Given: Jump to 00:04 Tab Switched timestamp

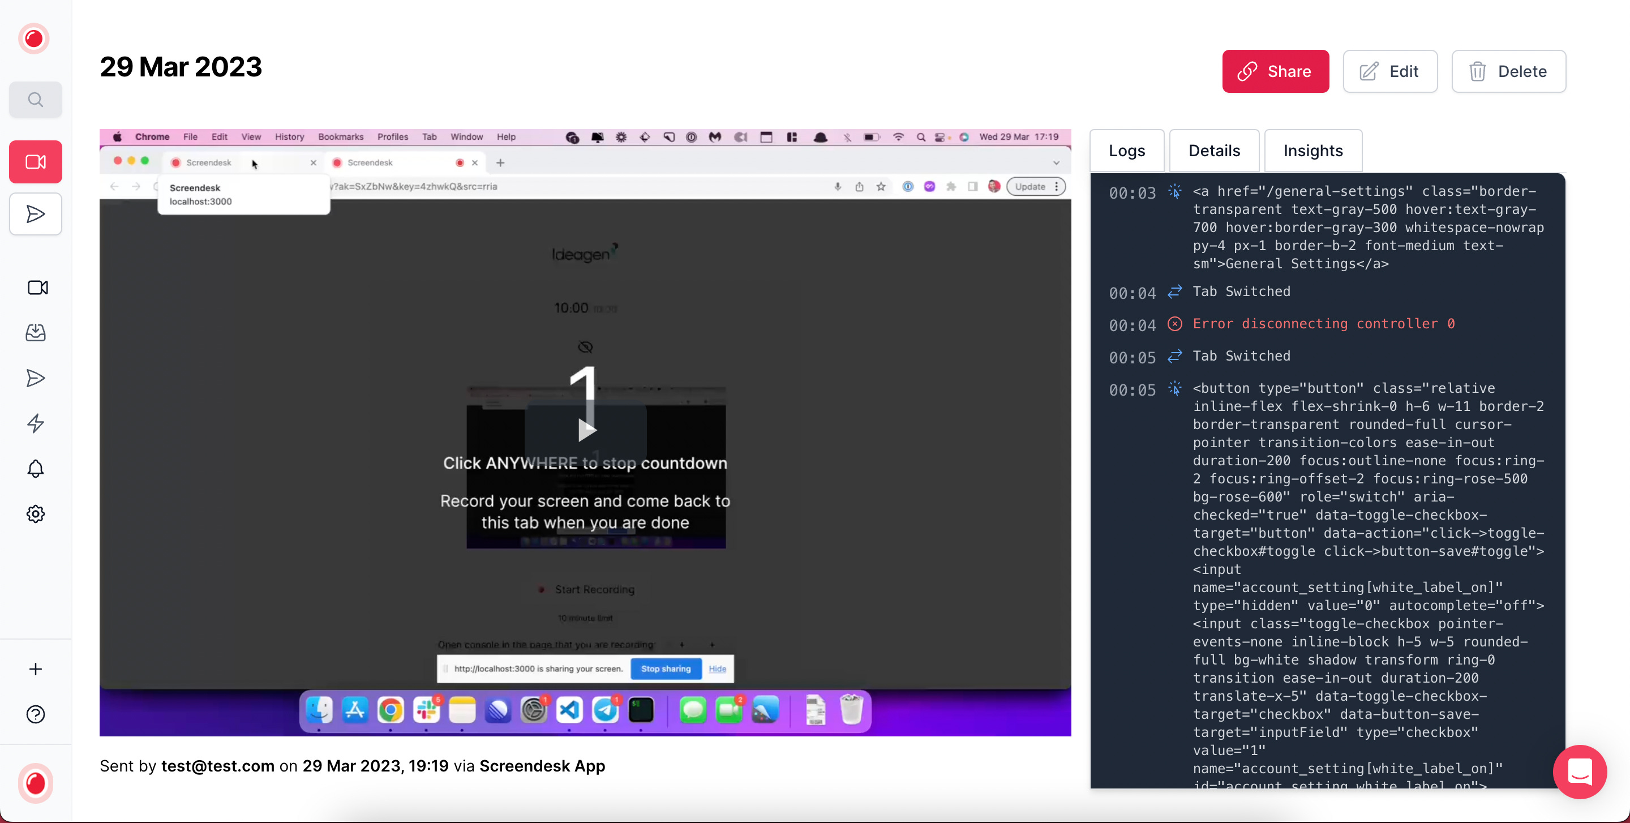Looking at the screenshot, I should click(x=1131, y=294).
